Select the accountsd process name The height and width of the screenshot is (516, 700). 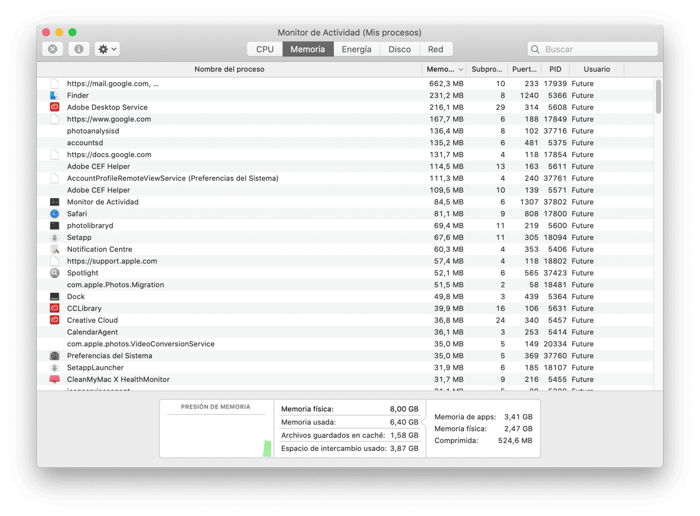[85, 143]
